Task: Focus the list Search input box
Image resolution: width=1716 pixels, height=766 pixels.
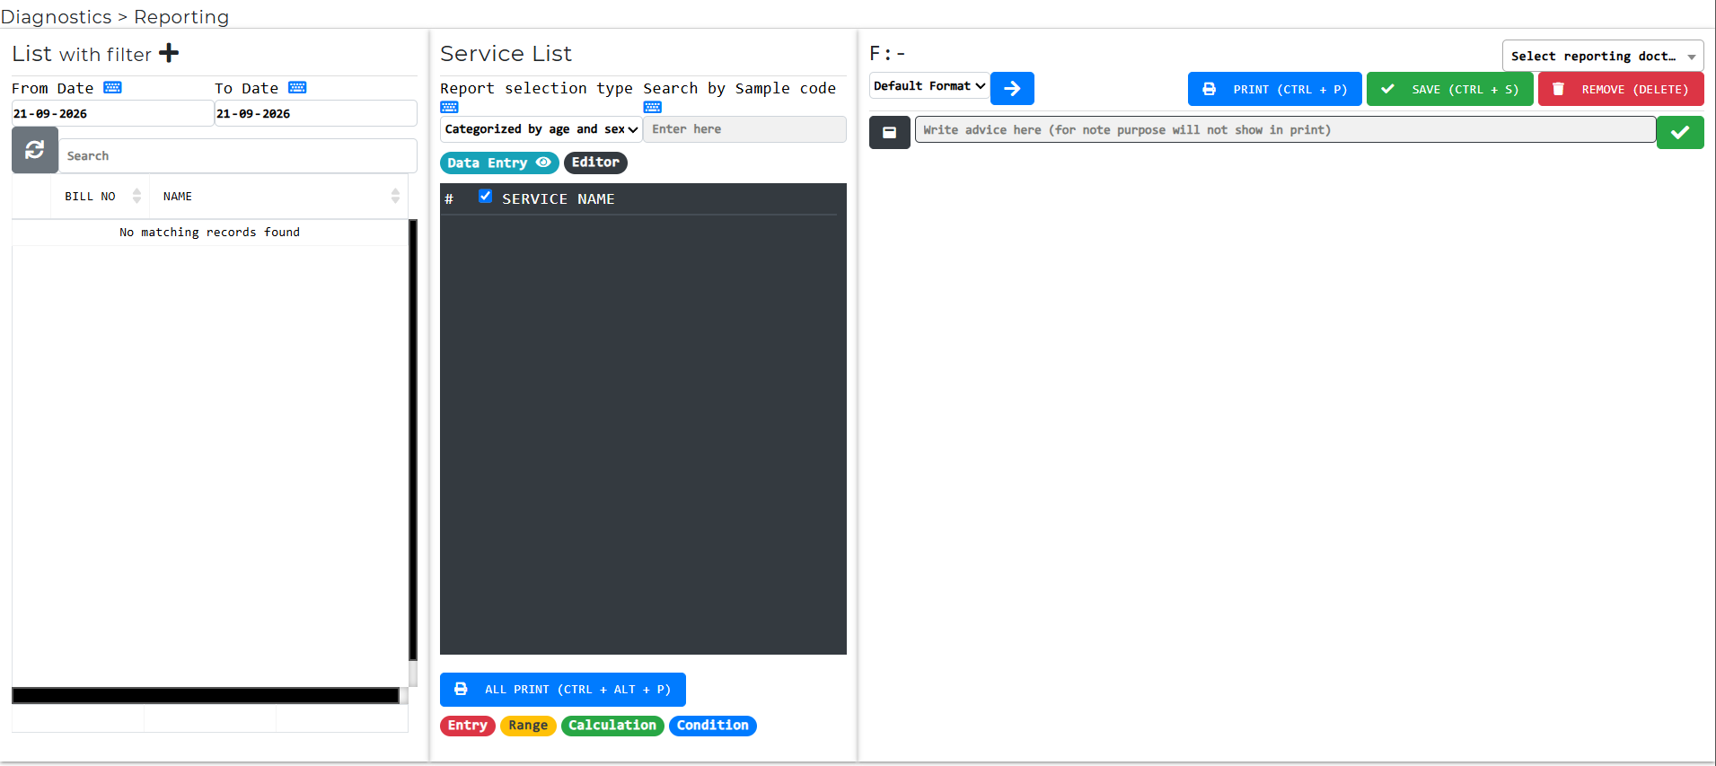Action: pyautogui.click(x=238, y=155)
